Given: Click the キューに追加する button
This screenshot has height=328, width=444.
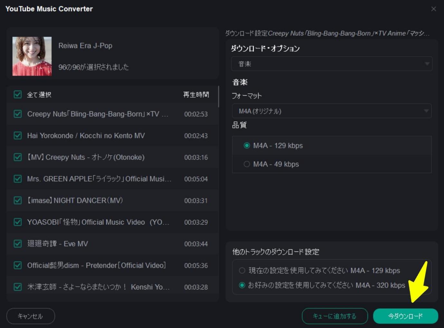Looking at the screenshot, I should click(335, 316).
